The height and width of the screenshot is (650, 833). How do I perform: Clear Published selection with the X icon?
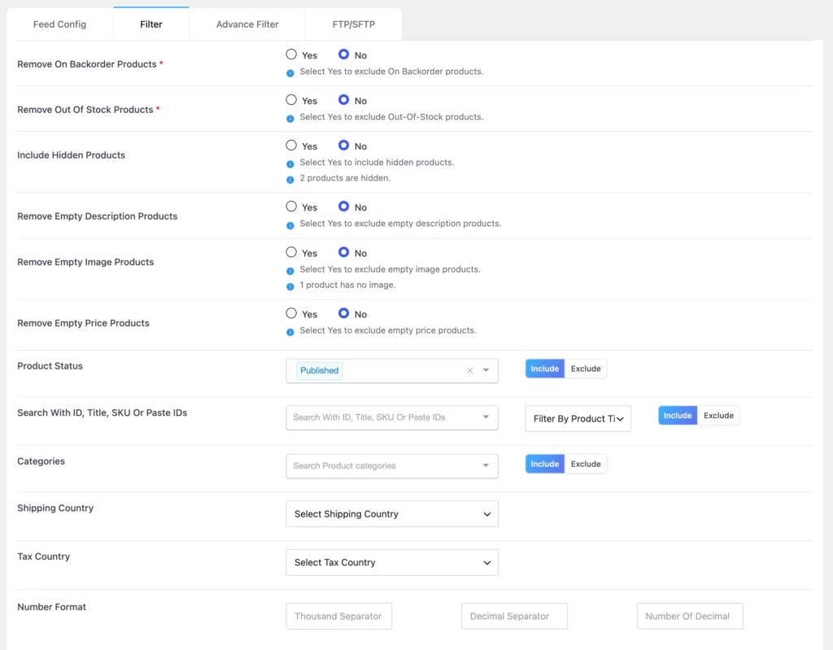(469, 370)
